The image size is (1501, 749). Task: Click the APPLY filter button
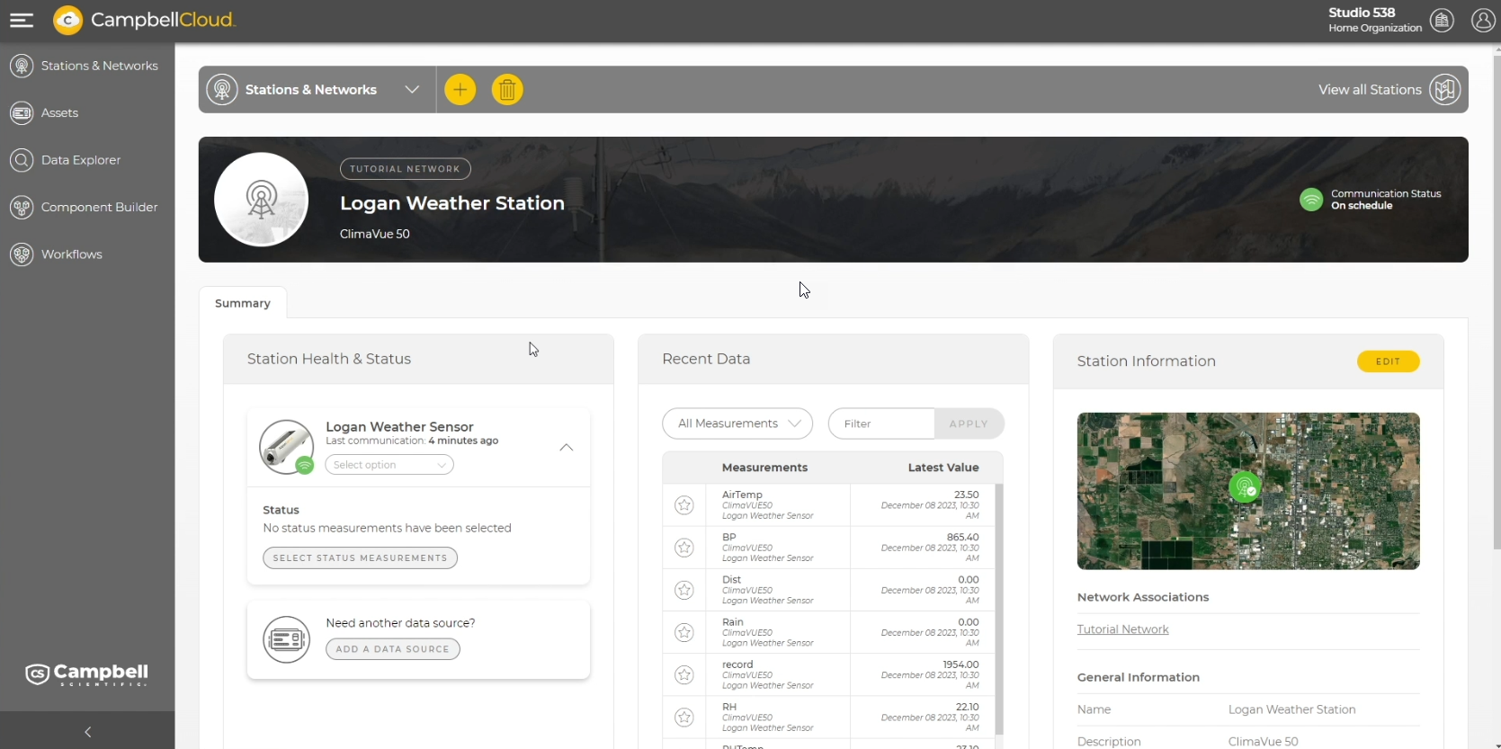[969, 424]
